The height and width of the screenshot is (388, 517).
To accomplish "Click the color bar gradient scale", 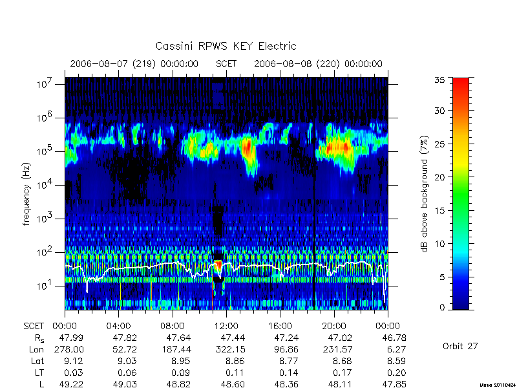I will click(x=461, y=193).
